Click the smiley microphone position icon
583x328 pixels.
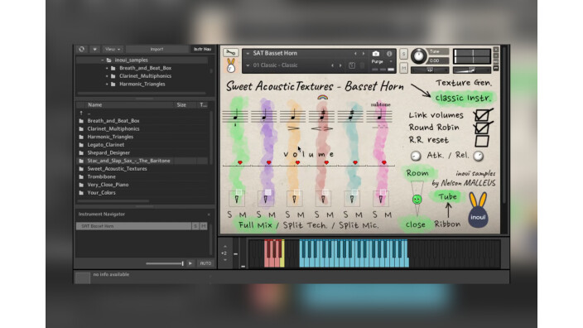(x=417, y=200)
